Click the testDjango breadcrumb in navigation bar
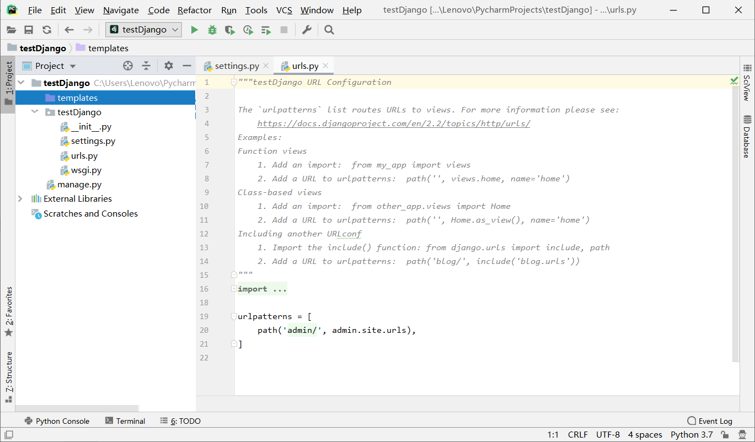The height and width of the screenshot is (442, 755). (36, 48)
